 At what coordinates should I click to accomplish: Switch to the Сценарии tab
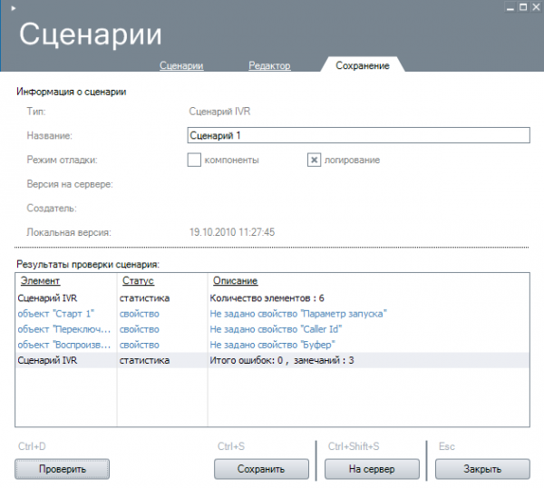point(180,66)
